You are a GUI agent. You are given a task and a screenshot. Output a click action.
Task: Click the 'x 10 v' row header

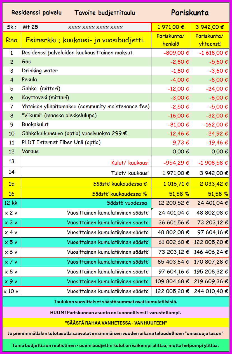coord(12,291)
